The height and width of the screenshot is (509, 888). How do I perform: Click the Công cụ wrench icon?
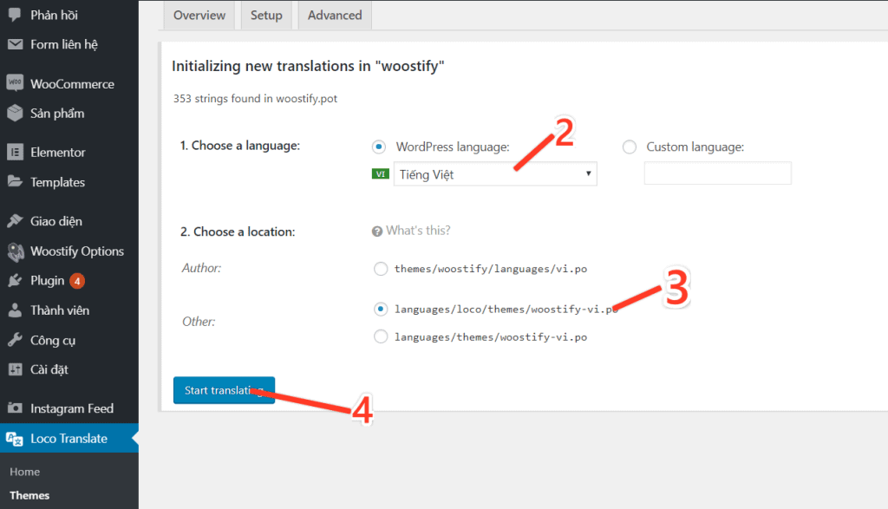[16, 340]
